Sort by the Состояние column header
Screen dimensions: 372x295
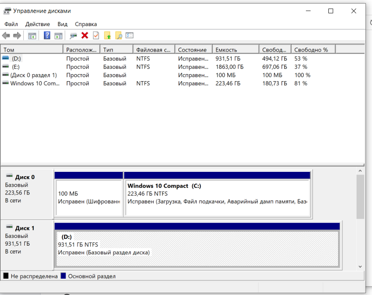(x=193, y=50)
